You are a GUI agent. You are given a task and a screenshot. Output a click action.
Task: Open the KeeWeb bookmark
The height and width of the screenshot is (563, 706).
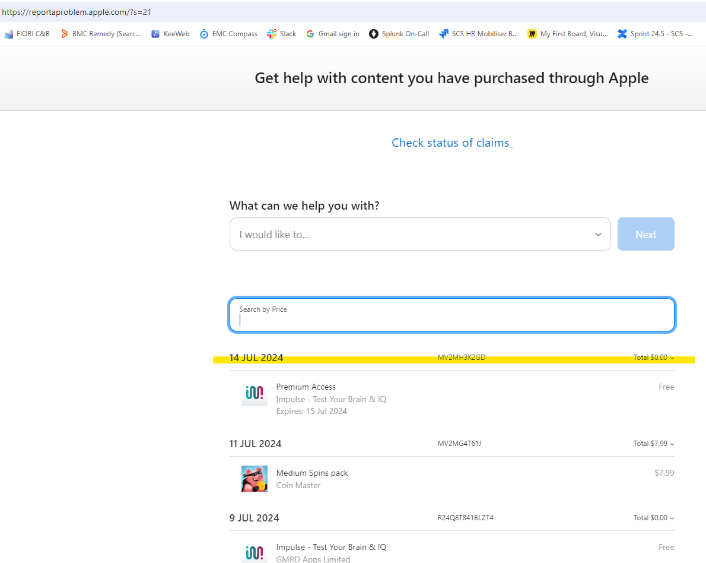tap(170, 34)
